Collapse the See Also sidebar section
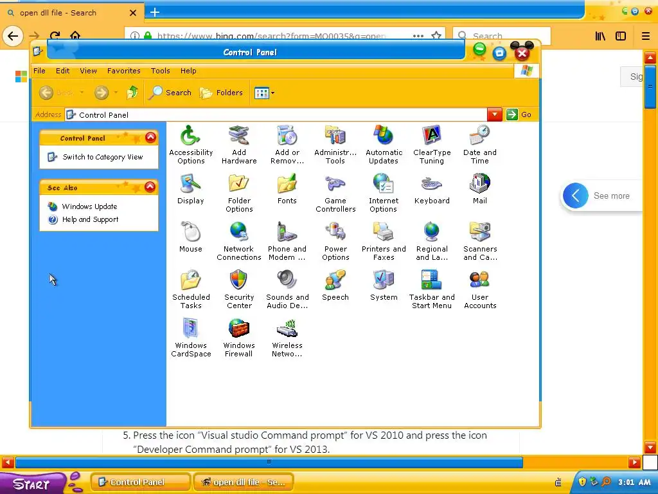 (150, 187)
